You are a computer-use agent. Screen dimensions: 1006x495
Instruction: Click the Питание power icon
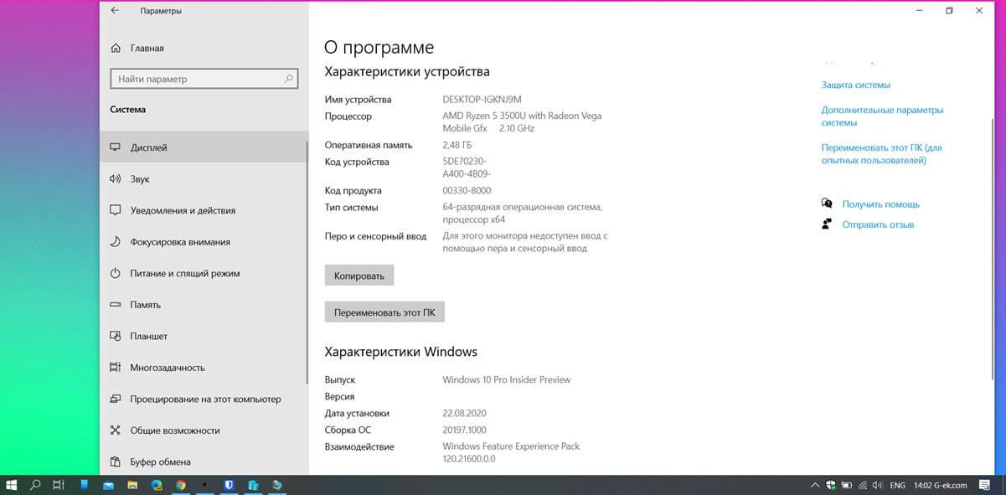116,273
